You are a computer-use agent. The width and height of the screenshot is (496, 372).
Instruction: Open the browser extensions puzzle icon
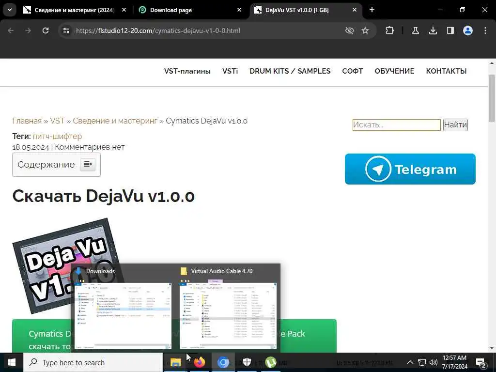coord(390,31)
